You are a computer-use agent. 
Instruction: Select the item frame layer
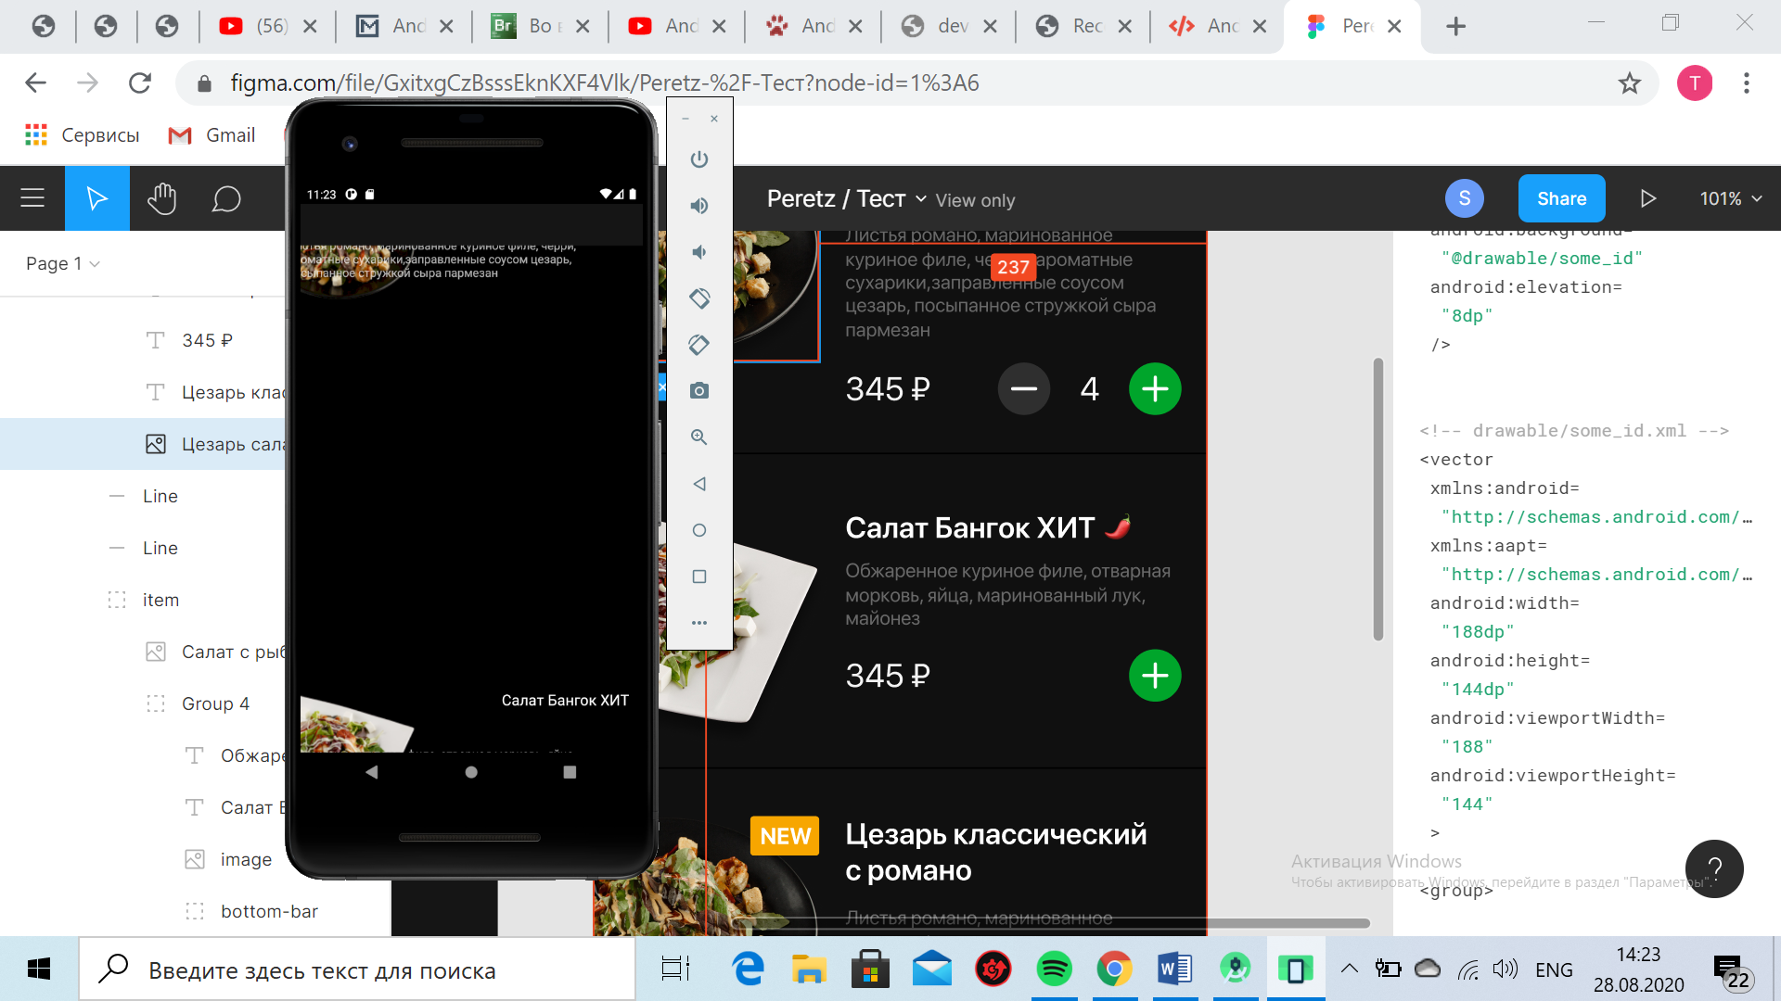[143, 600]
